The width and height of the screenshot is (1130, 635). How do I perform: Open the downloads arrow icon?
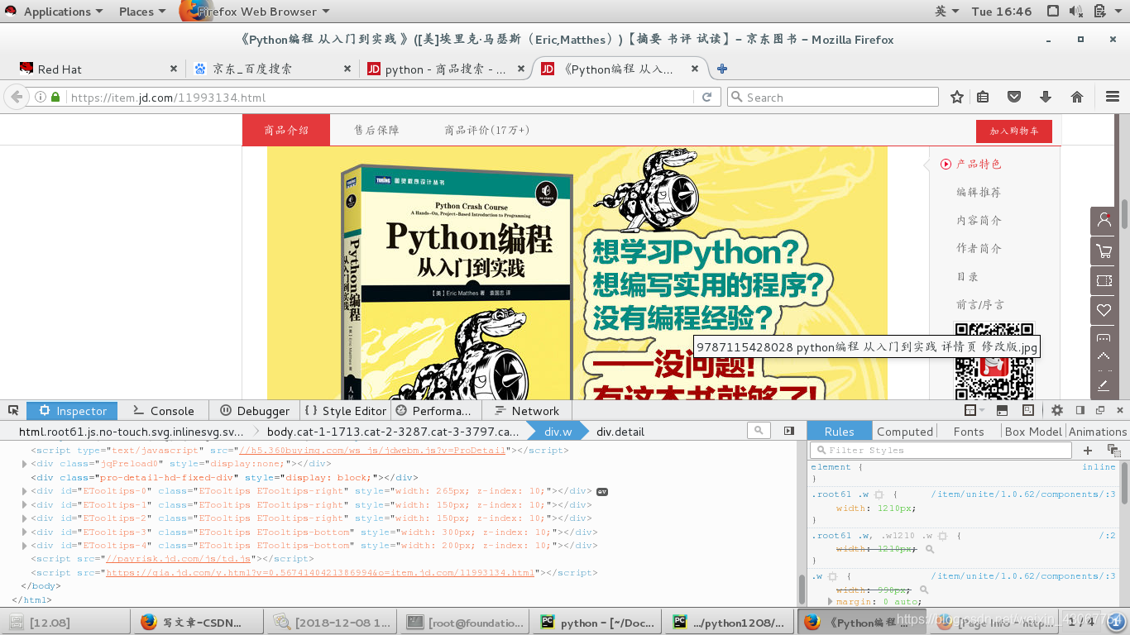coord(1046,97)
